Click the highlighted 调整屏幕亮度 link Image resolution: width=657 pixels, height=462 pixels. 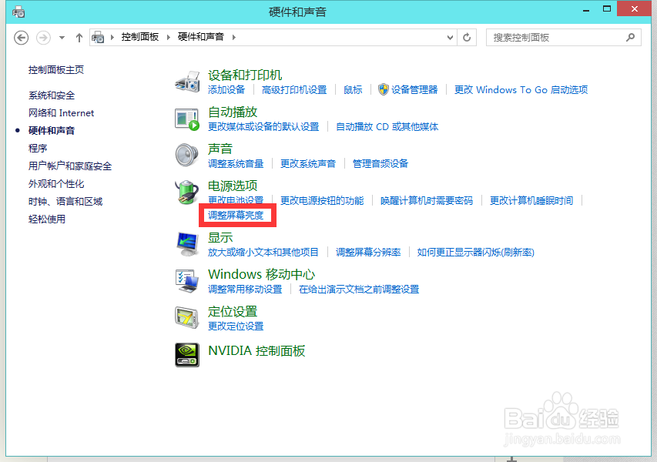click(x=237, y=215)
